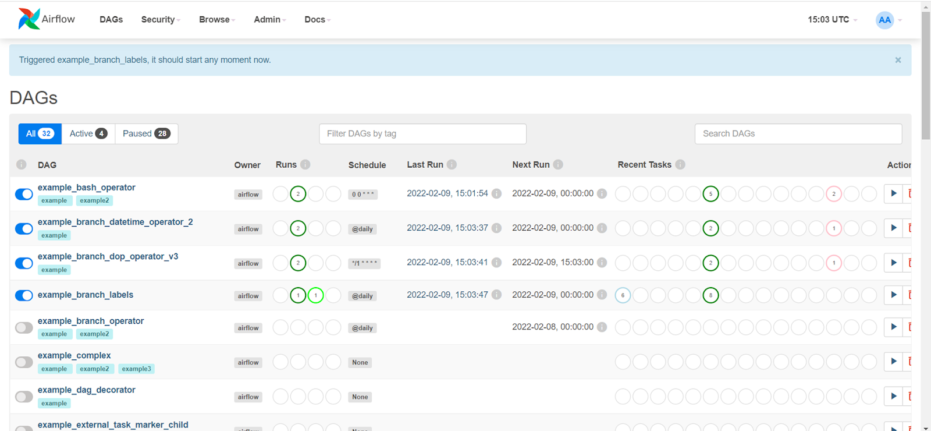Viewport: 931px width, 431px height.
Task: Click info icon beside Next Run header
Action: (x=558, y=164)
